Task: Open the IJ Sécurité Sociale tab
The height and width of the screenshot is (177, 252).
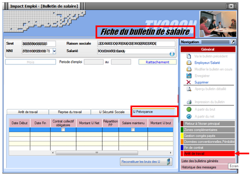Action: (x=111, y=112)
